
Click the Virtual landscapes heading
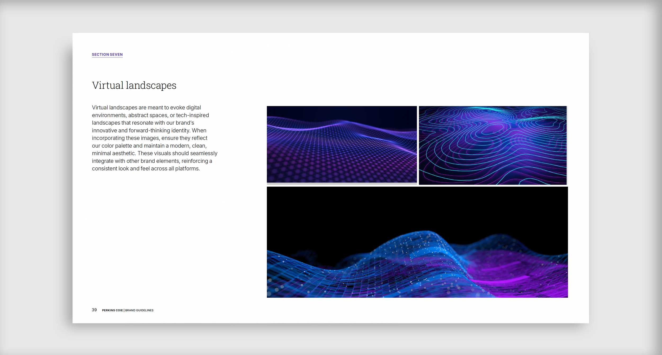[134, 85]
